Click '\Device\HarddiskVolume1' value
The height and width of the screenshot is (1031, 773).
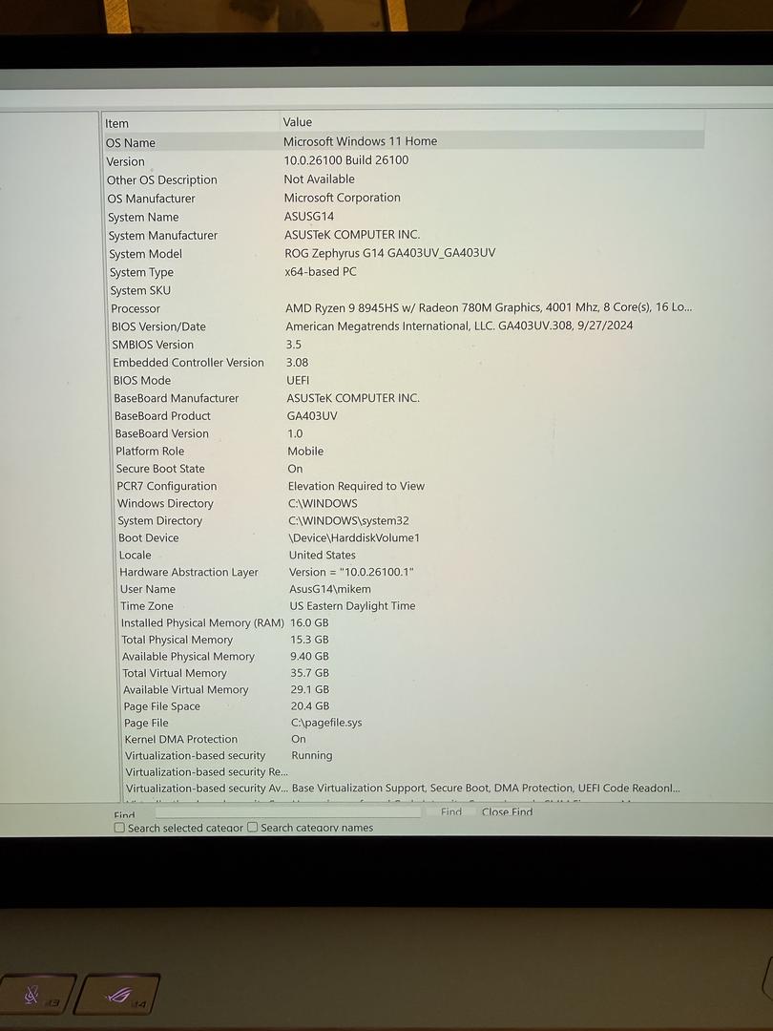pos(354,537)
